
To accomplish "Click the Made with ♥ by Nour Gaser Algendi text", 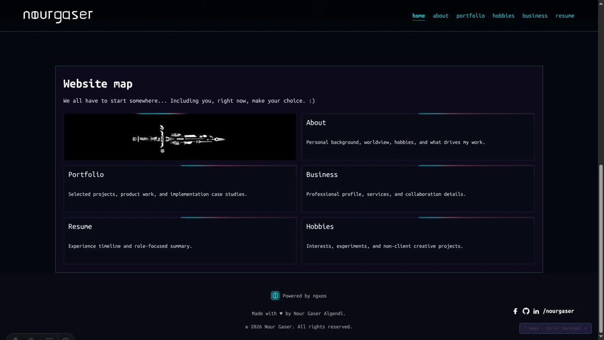I will [299, 314].
